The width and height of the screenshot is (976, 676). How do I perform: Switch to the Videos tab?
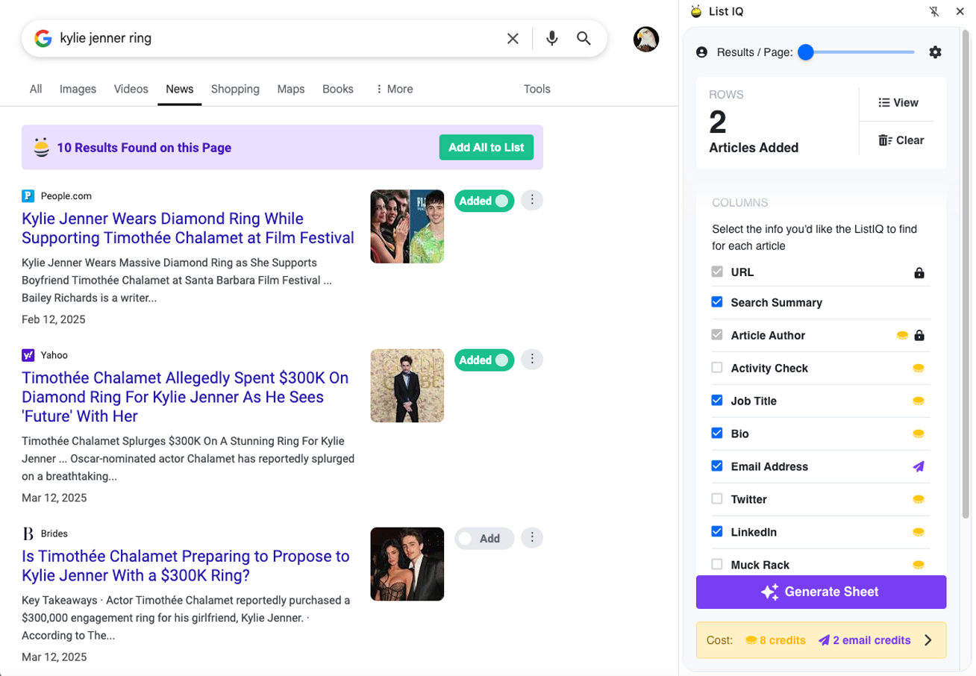click(x=131, y=89)
